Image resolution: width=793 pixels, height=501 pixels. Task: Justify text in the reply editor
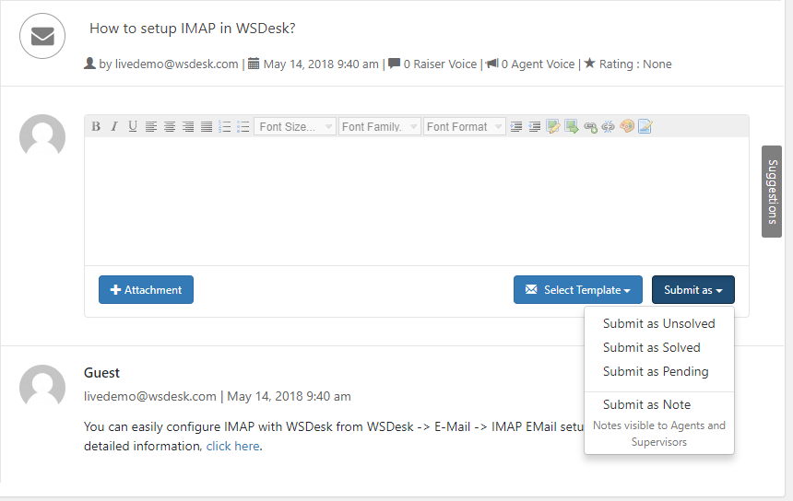tap(207, 126)
